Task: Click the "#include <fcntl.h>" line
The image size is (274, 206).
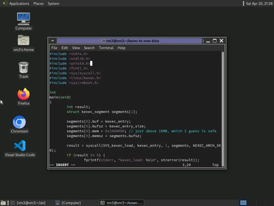Action: point(69,68)
